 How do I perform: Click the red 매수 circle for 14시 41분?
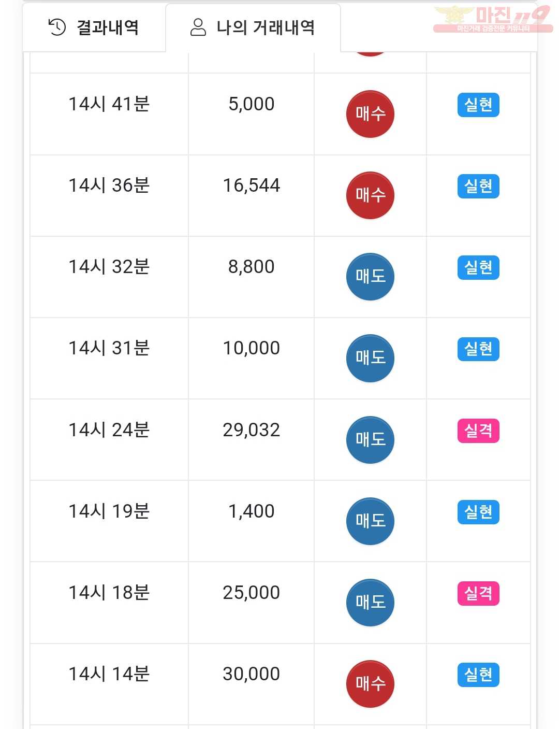(x=370, y=114)
